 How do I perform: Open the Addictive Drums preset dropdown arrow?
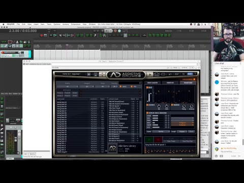pos(88,74)
